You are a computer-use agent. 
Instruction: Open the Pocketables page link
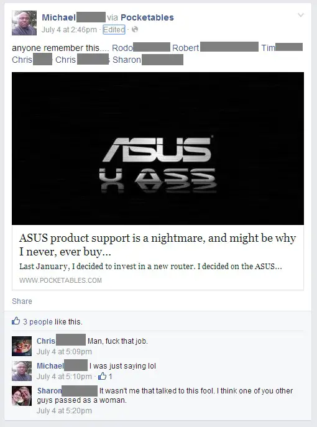point(147,17)
